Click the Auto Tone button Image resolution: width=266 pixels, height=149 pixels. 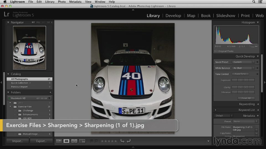[x=240, y=74]
